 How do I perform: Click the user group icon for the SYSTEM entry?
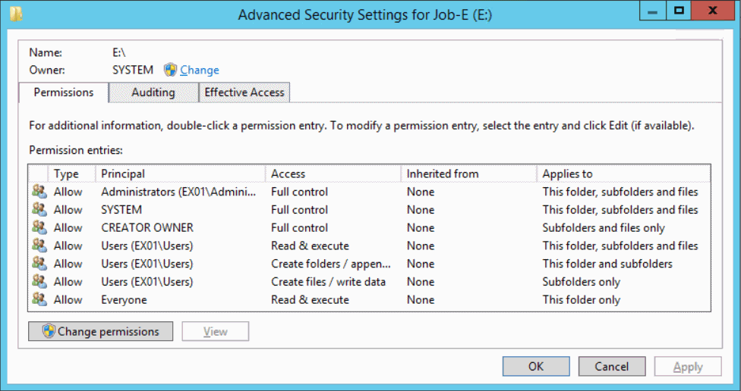coord(39,209)
